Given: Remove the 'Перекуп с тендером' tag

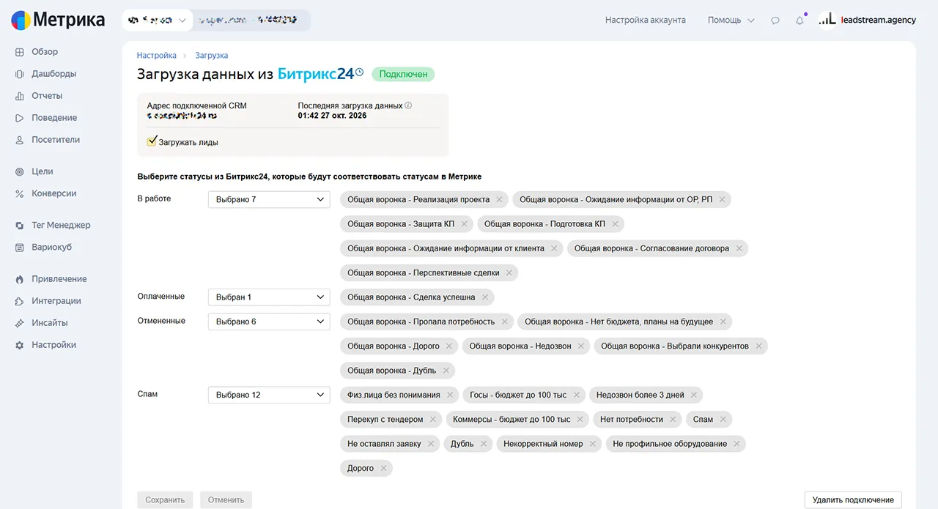Looking at the screenshot, I should click(433, 420).
